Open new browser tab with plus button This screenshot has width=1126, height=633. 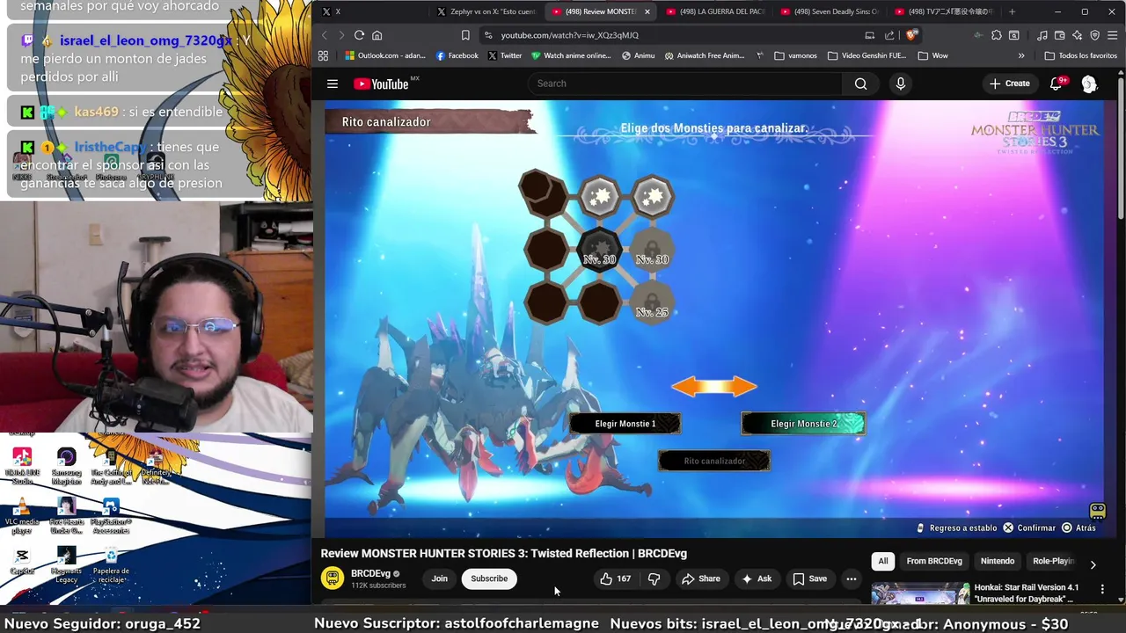pyautogui.click(x=1012, y=11)
